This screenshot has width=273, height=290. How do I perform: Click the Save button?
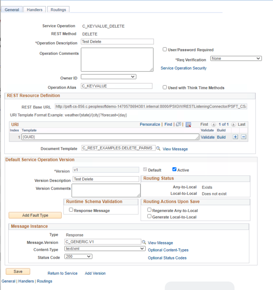18,271
